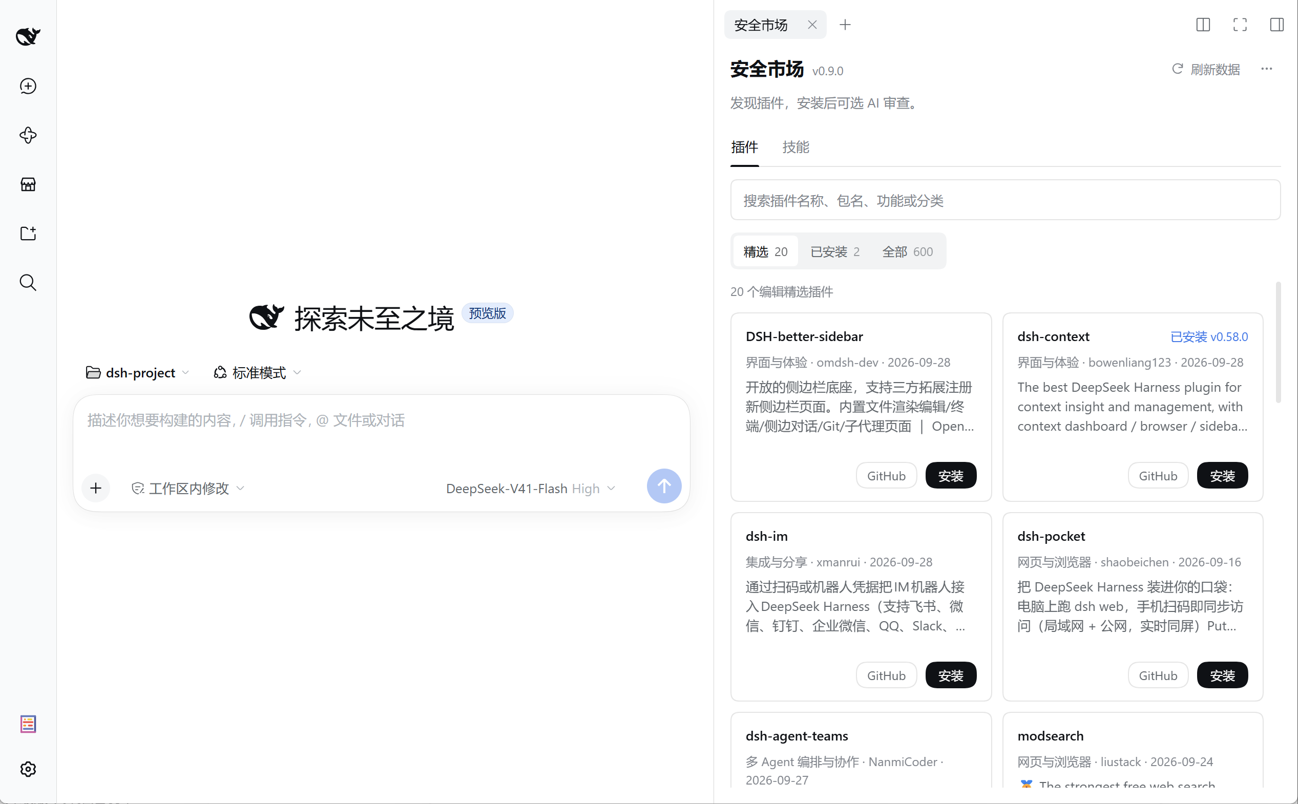The width and height of the screenshot is (1298, 804).
Task: Open the 标准模式 mode dropdown
Action: [257, 373]
